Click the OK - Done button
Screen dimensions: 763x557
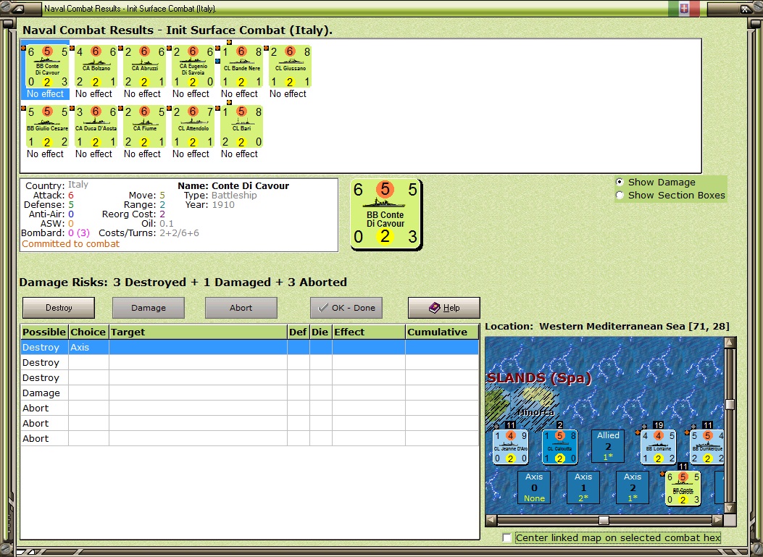346,308
